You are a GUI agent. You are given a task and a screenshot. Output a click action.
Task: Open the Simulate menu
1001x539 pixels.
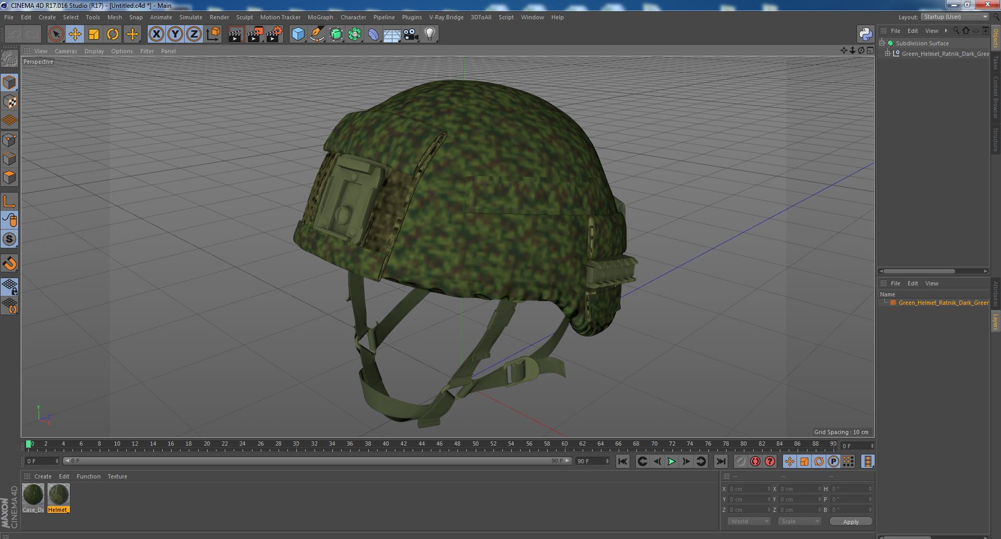[x=191, y=17]
